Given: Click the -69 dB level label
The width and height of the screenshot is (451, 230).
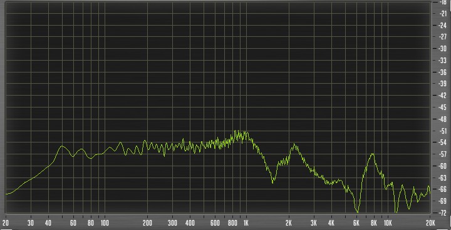Looking at the screenshot, I should (x=443, y=201).
